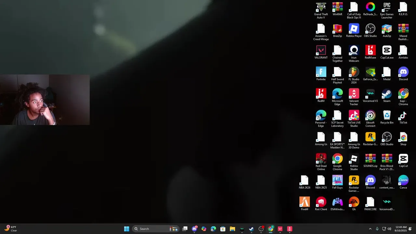Screen dimensions: 416x234
Task: Launch Roblox Studio from the desktop
Action: pyautogui.click(x=354, y=162)
